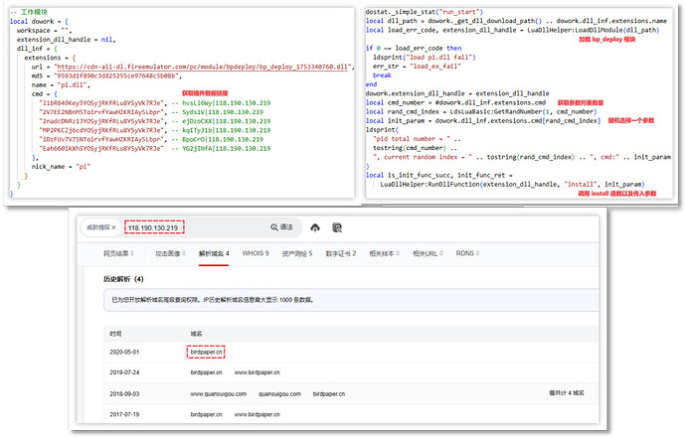Screen dimensions: 686x437
Task: Remove the 威胁情报 filter tag
Action: coord(115,228)
